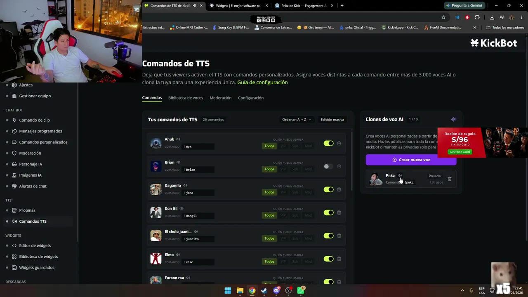Enable the Brian TTS command toggle

pos(328,166)
